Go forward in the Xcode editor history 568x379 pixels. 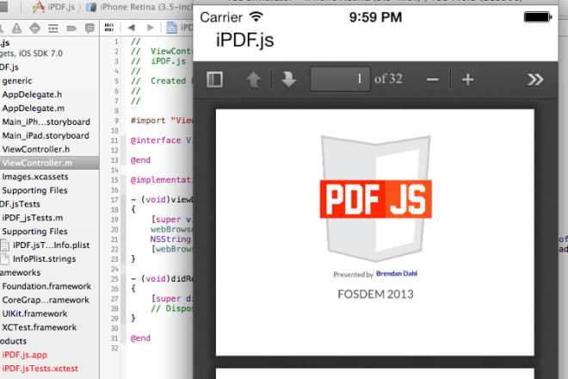[x=151, y=28]
